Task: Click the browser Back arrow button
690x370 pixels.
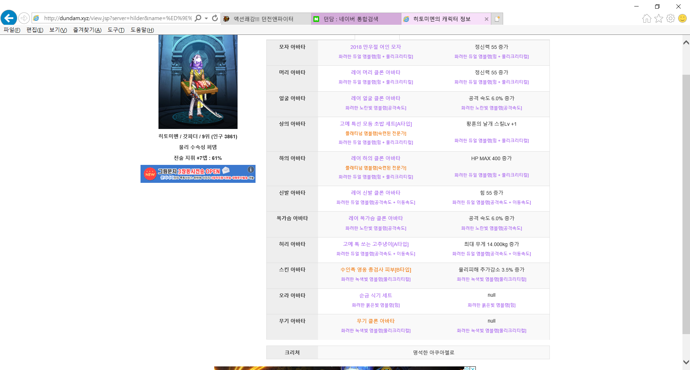Action: pos(9,18)
